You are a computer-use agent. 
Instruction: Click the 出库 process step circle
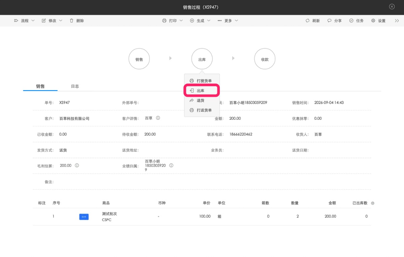pos(202,59)
